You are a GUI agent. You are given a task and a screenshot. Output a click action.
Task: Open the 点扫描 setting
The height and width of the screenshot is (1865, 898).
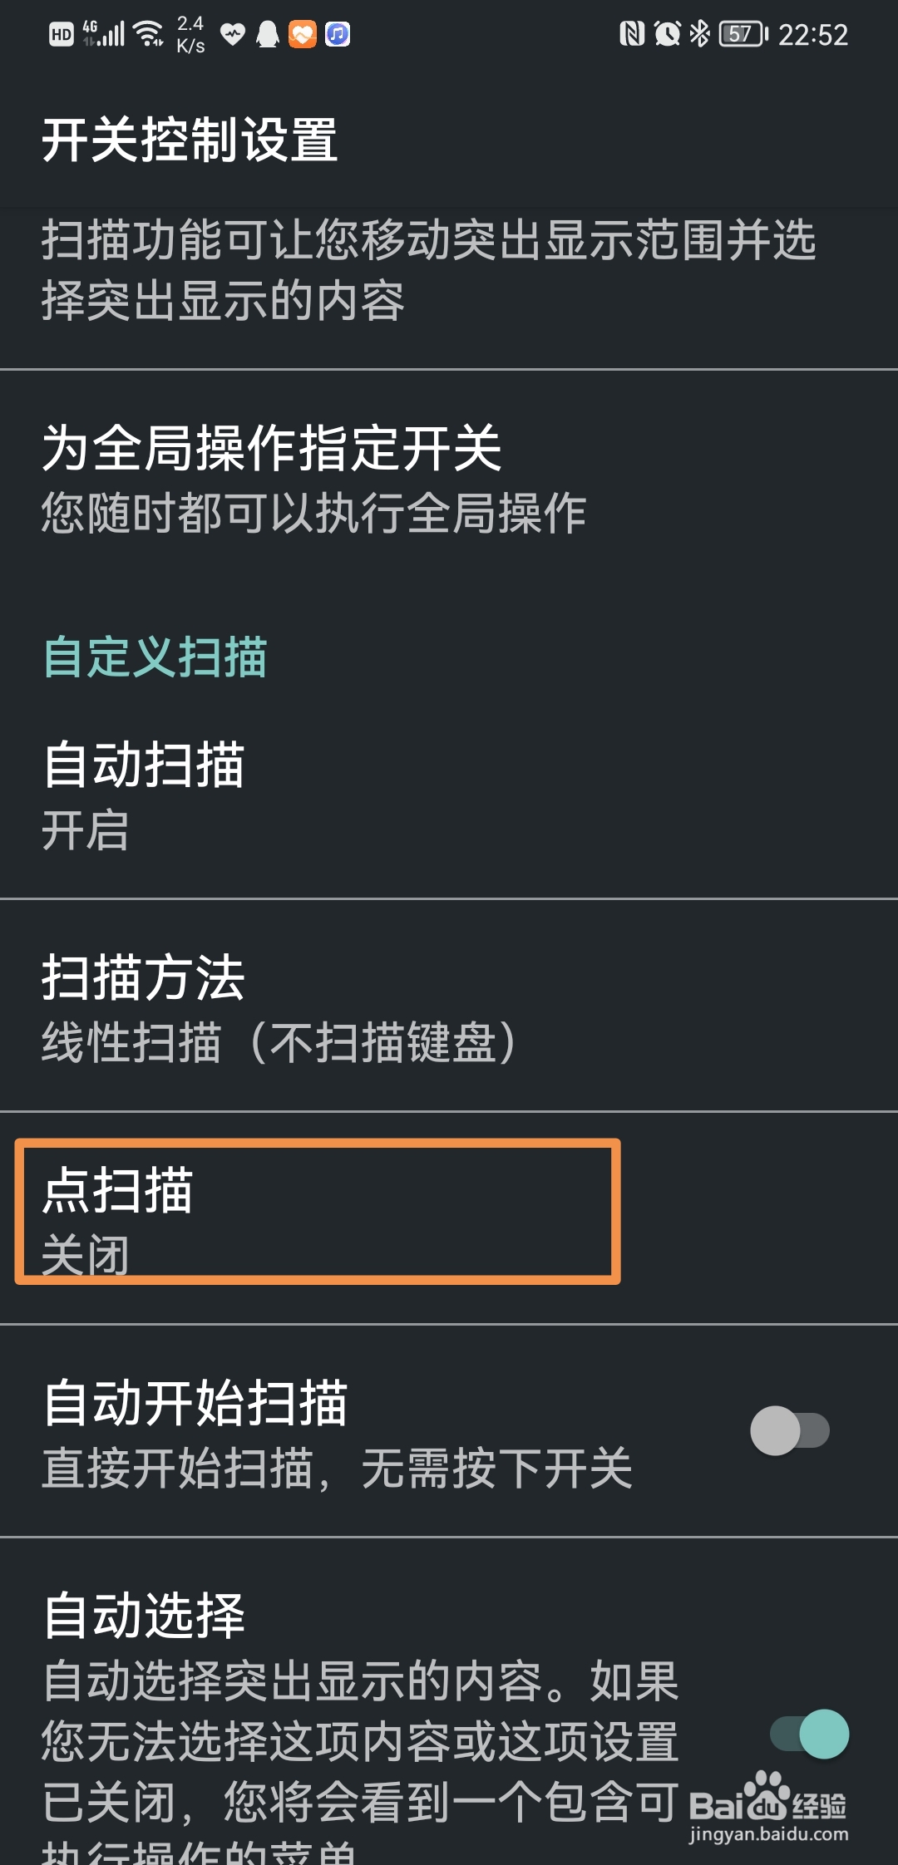(449, 1218)
